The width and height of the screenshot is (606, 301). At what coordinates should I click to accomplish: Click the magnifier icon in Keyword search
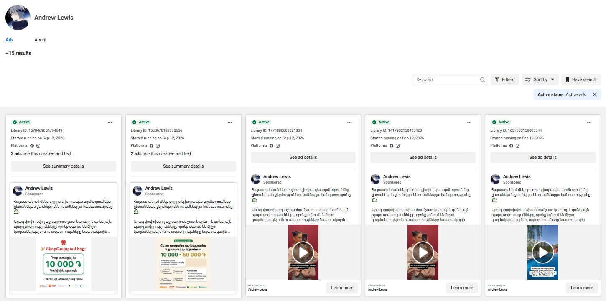(x=482, y=80)
